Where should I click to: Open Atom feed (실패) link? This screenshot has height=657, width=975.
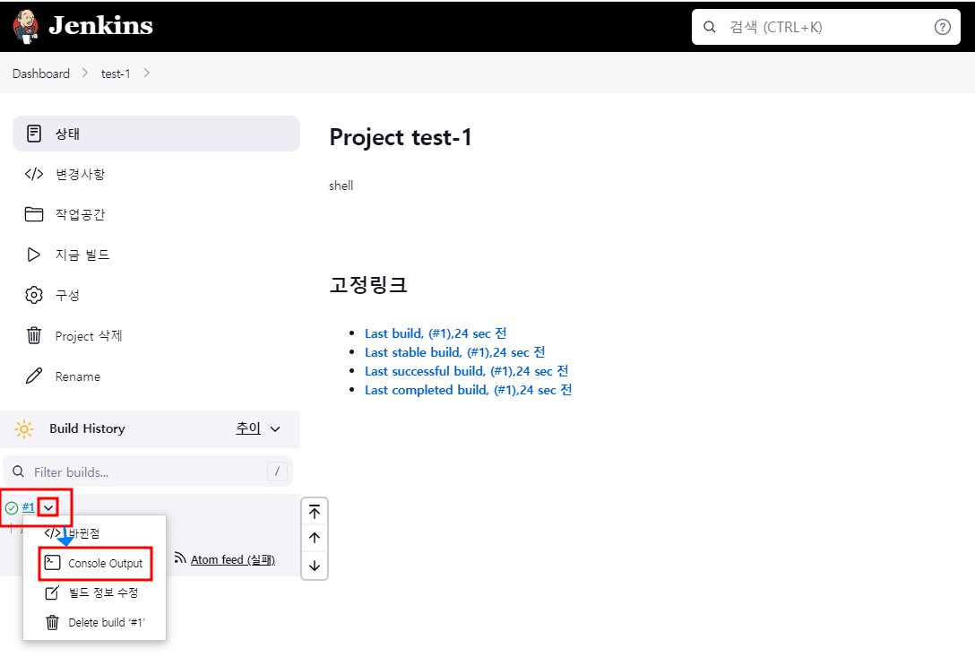point(233,559)
